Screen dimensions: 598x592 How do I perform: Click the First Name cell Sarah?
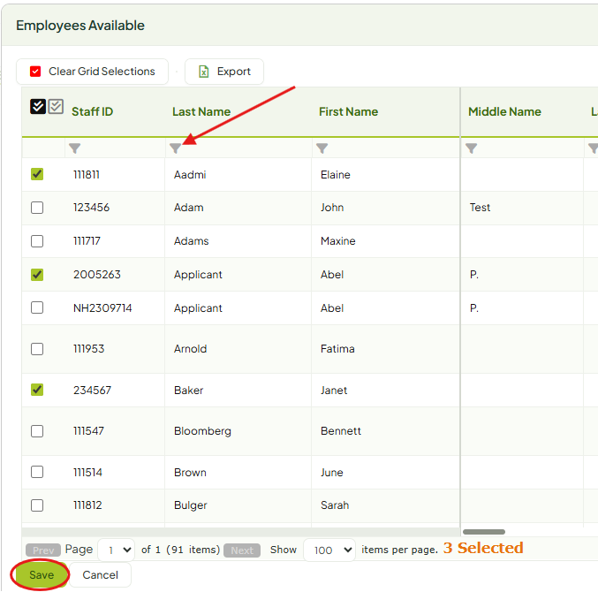pos(335,505)
